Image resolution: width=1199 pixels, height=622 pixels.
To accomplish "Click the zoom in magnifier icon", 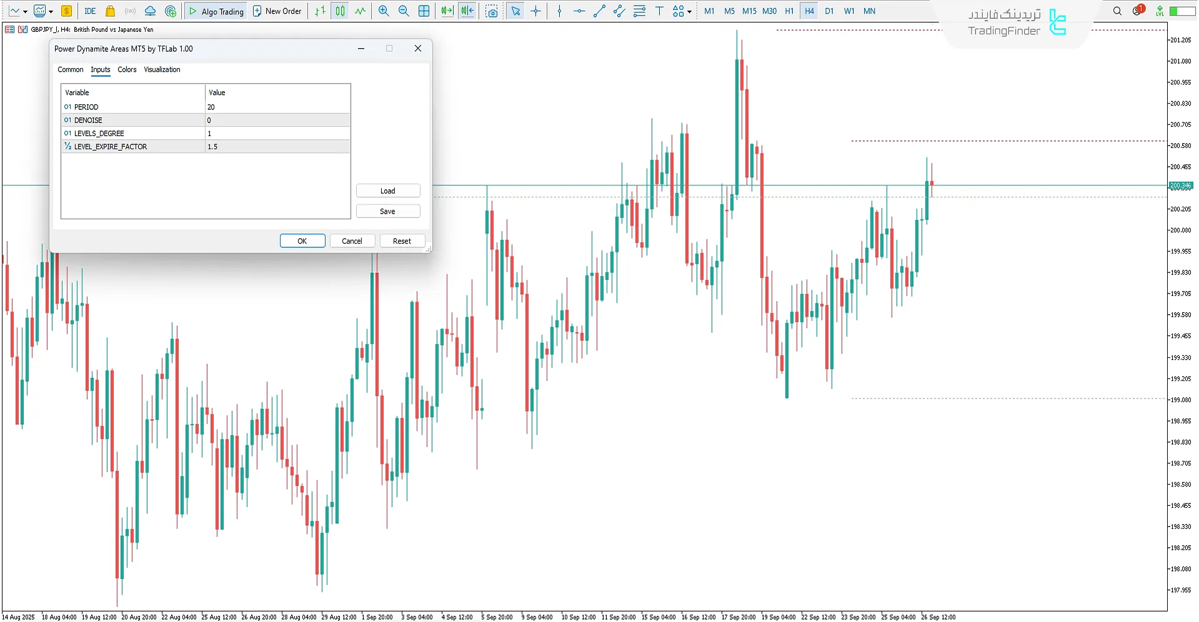I will coord(384,11).
